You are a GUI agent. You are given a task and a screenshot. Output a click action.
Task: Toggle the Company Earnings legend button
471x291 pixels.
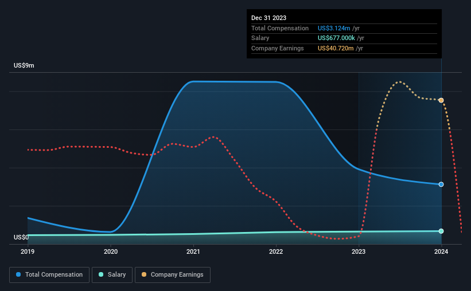point(173,275)
